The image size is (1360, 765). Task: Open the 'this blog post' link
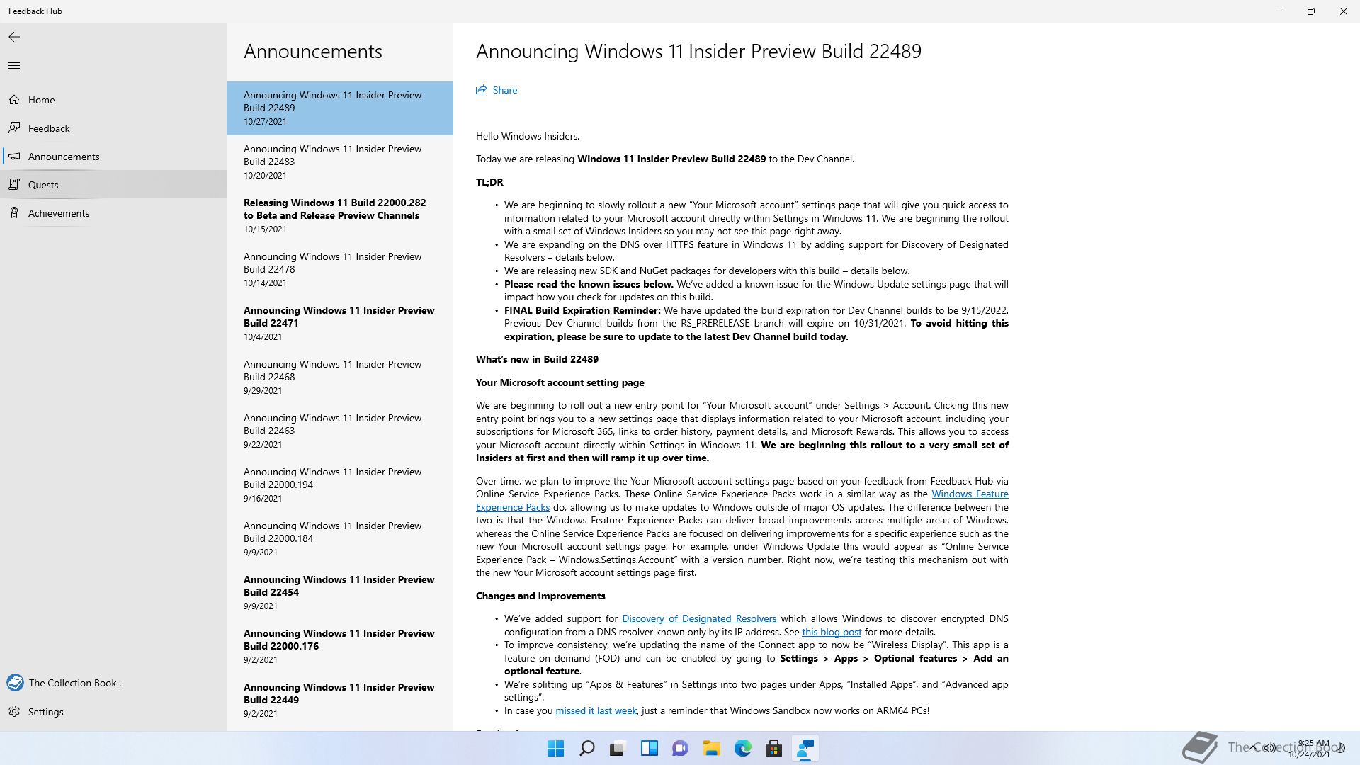(832, 632)
